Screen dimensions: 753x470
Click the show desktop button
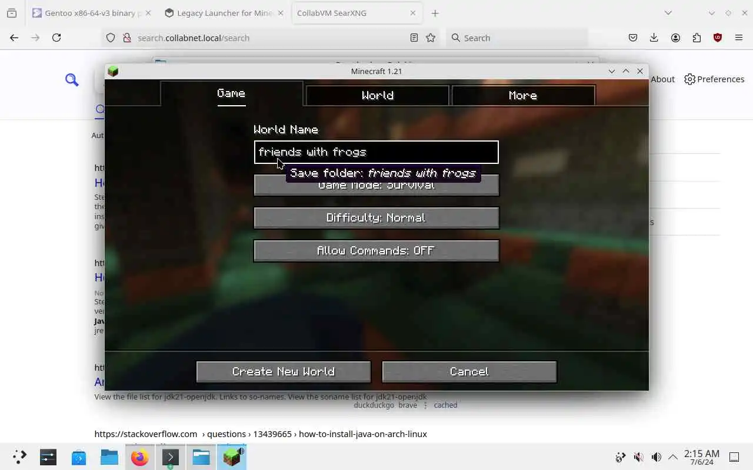coord(734,457)
